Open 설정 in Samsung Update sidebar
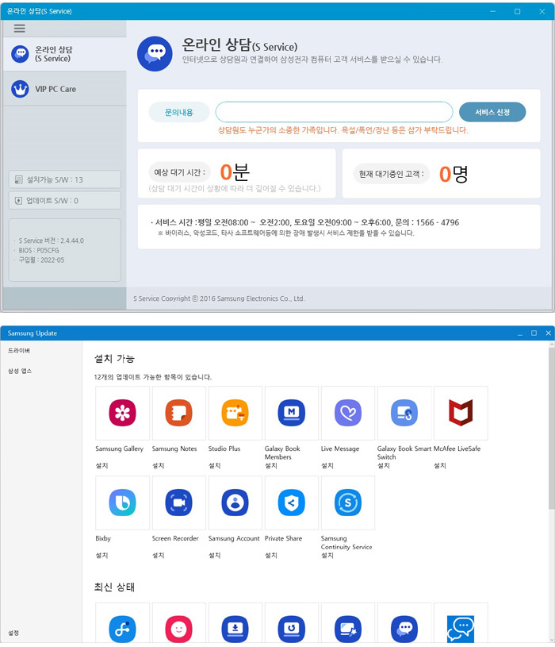The height and width of the screenshot is (647, 555). 13,633
